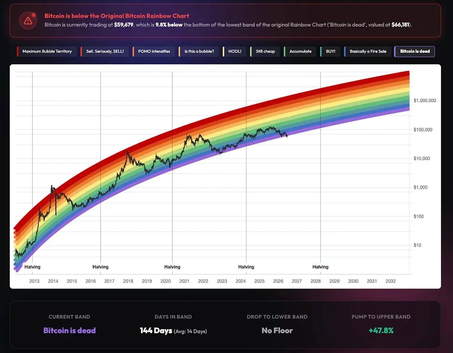Toggle the Basically a Fire Sale band
This screenshot has height=353, width=453.
[368, 51]
